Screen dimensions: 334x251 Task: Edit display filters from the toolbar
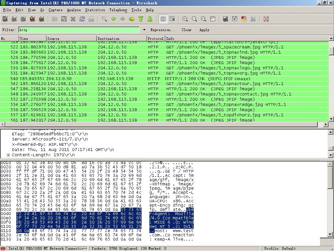coord(235,19)
